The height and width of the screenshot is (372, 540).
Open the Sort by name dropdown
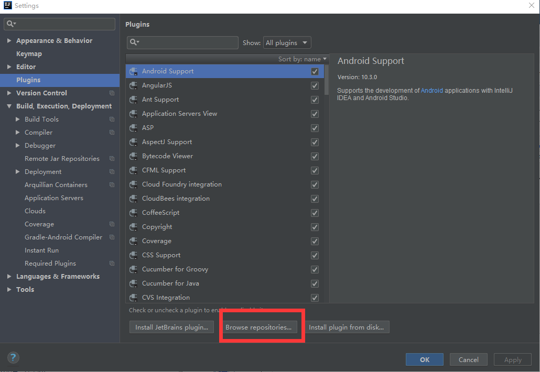(x=303, y=59)
